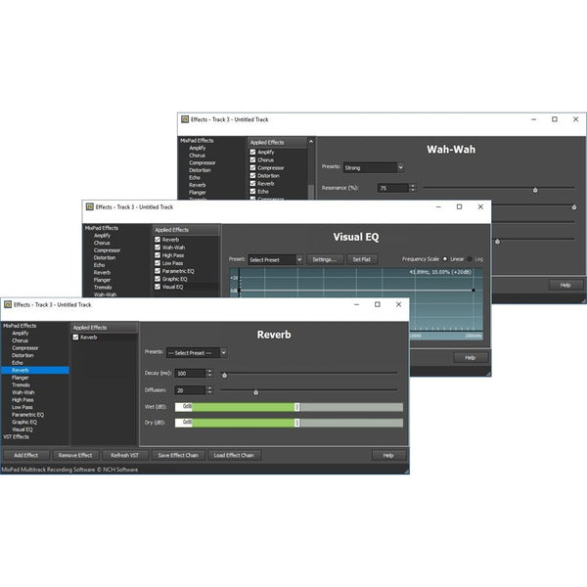Expand the Visual EQ Select Preset dropdown

coord(274,259)
